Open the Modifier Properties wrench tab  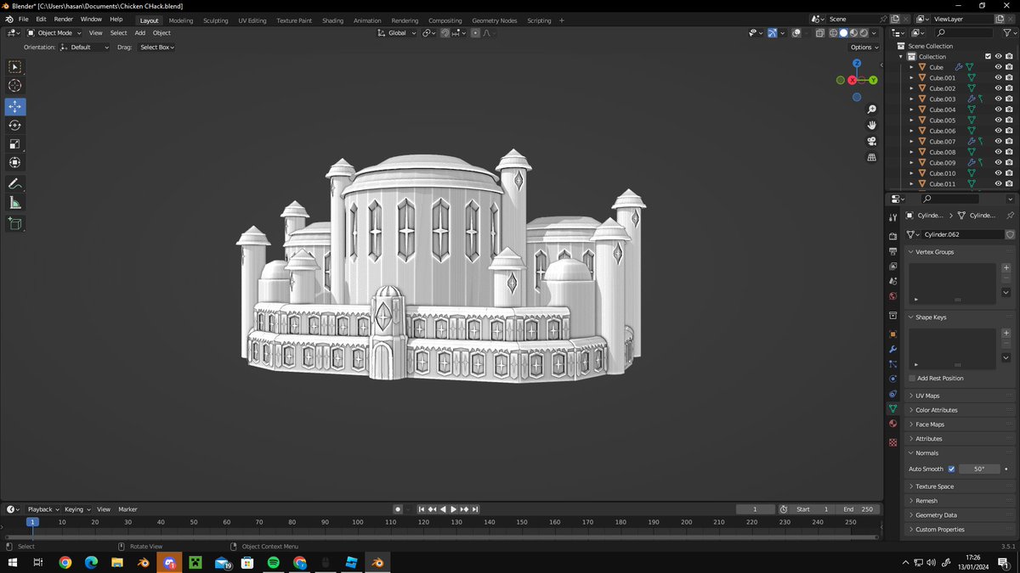[x=892, y=348]
